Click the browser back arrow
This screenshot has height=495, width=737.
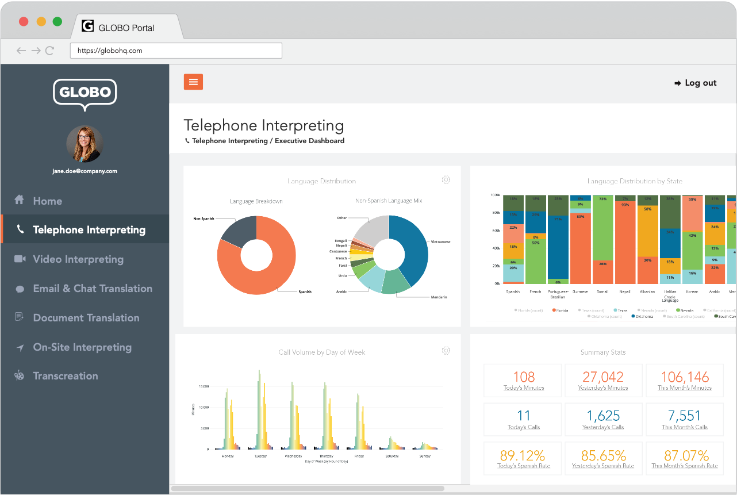22,51
